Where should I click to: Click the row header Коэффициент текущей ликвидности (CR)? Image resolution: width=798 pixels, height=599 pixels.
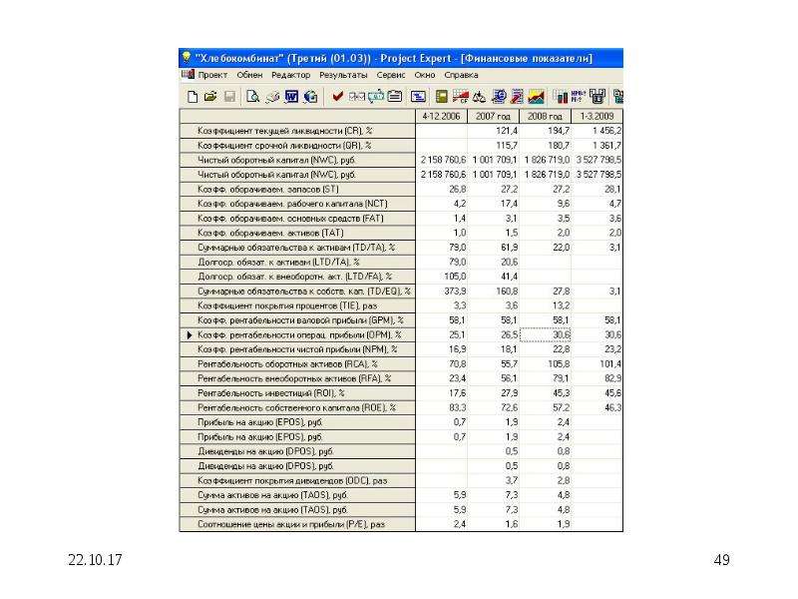pyautogui.click(x=297, y=131)
